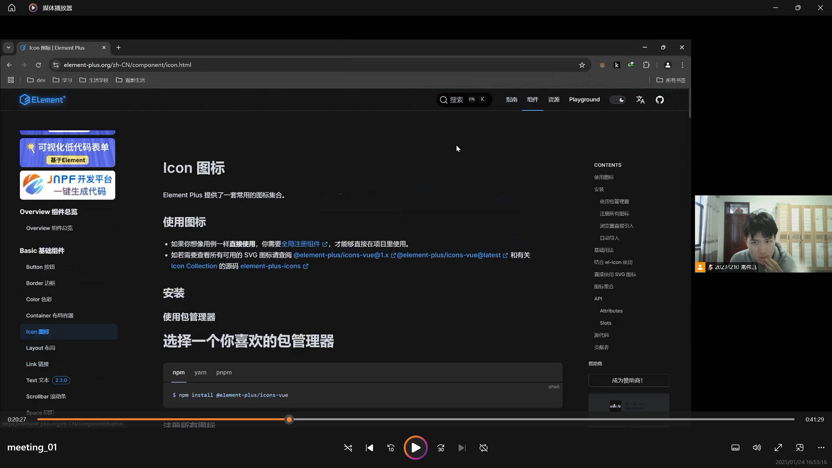Skip forward 30 seconds
The image size is (832, 468).
pyautogui.click(x=441, y=448)
